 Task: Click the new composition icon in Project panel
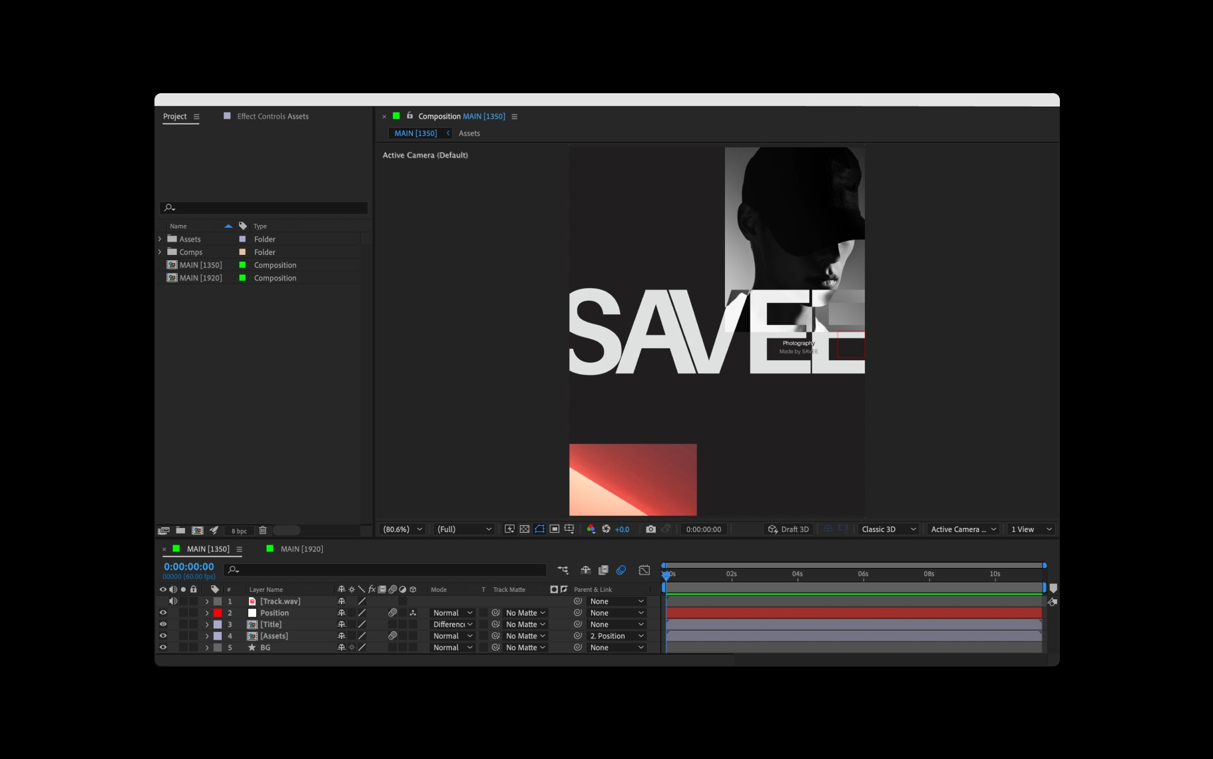tap(198, 531)
